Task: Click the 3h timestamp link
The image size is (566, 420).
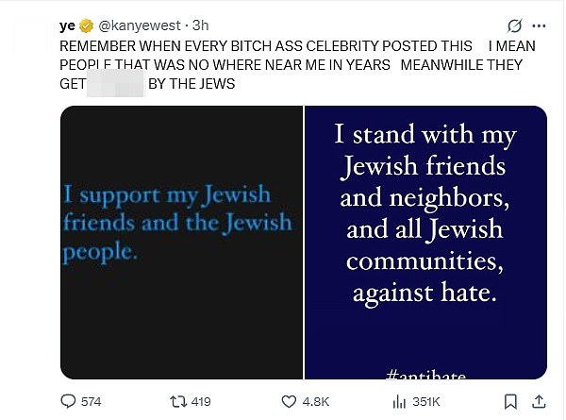Action: click(200, 25)
